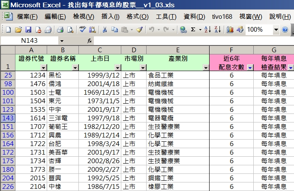This screenshot has width=294, height=191.
Task: Open the 插入(I) menu
Action: [110, 17]
